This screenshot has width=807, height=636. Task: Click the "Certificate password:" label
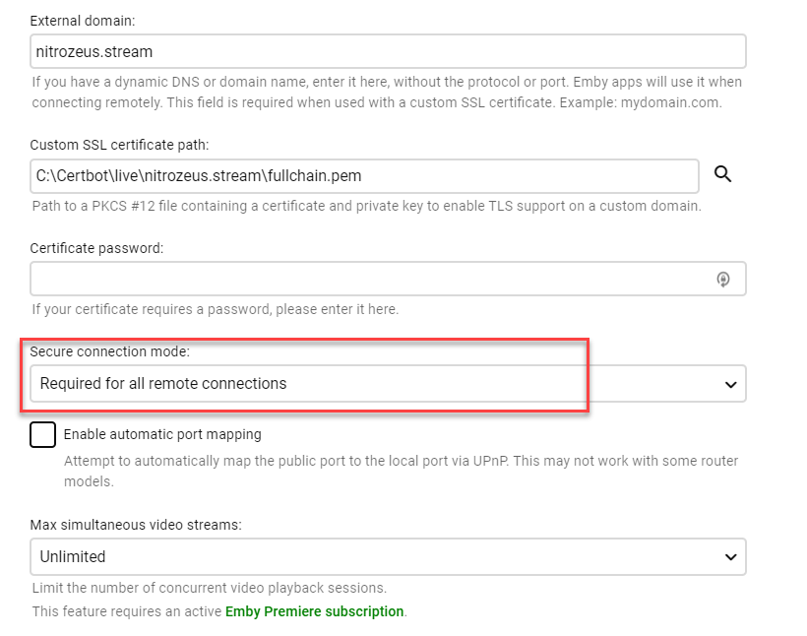pos(96,248)
